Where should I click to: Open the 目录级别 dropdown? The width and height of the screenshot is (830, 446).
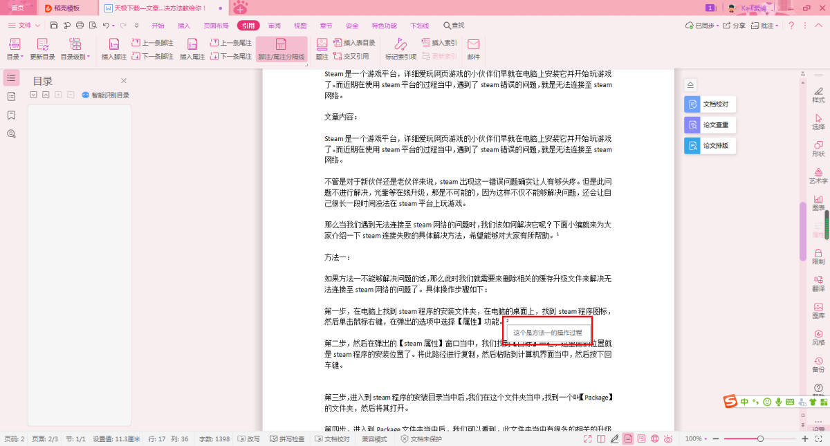75,57
